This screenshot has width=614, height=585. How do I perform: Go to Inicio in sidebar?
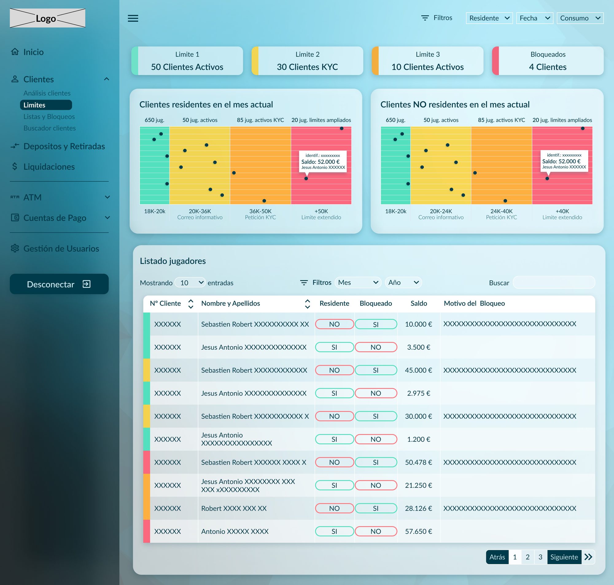point(33,52)
